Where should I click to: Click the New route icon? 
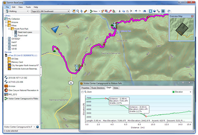[x=91, y=11]
